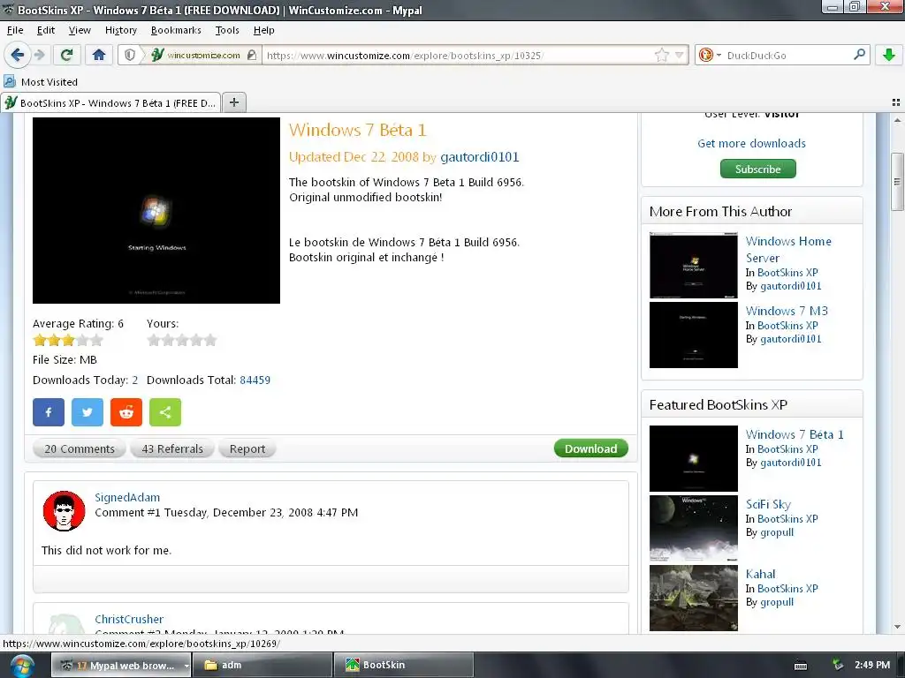Viewport: 905px width, 678px height.
Task: Open ChristCrusher's profile link
Action: [129, 619]
